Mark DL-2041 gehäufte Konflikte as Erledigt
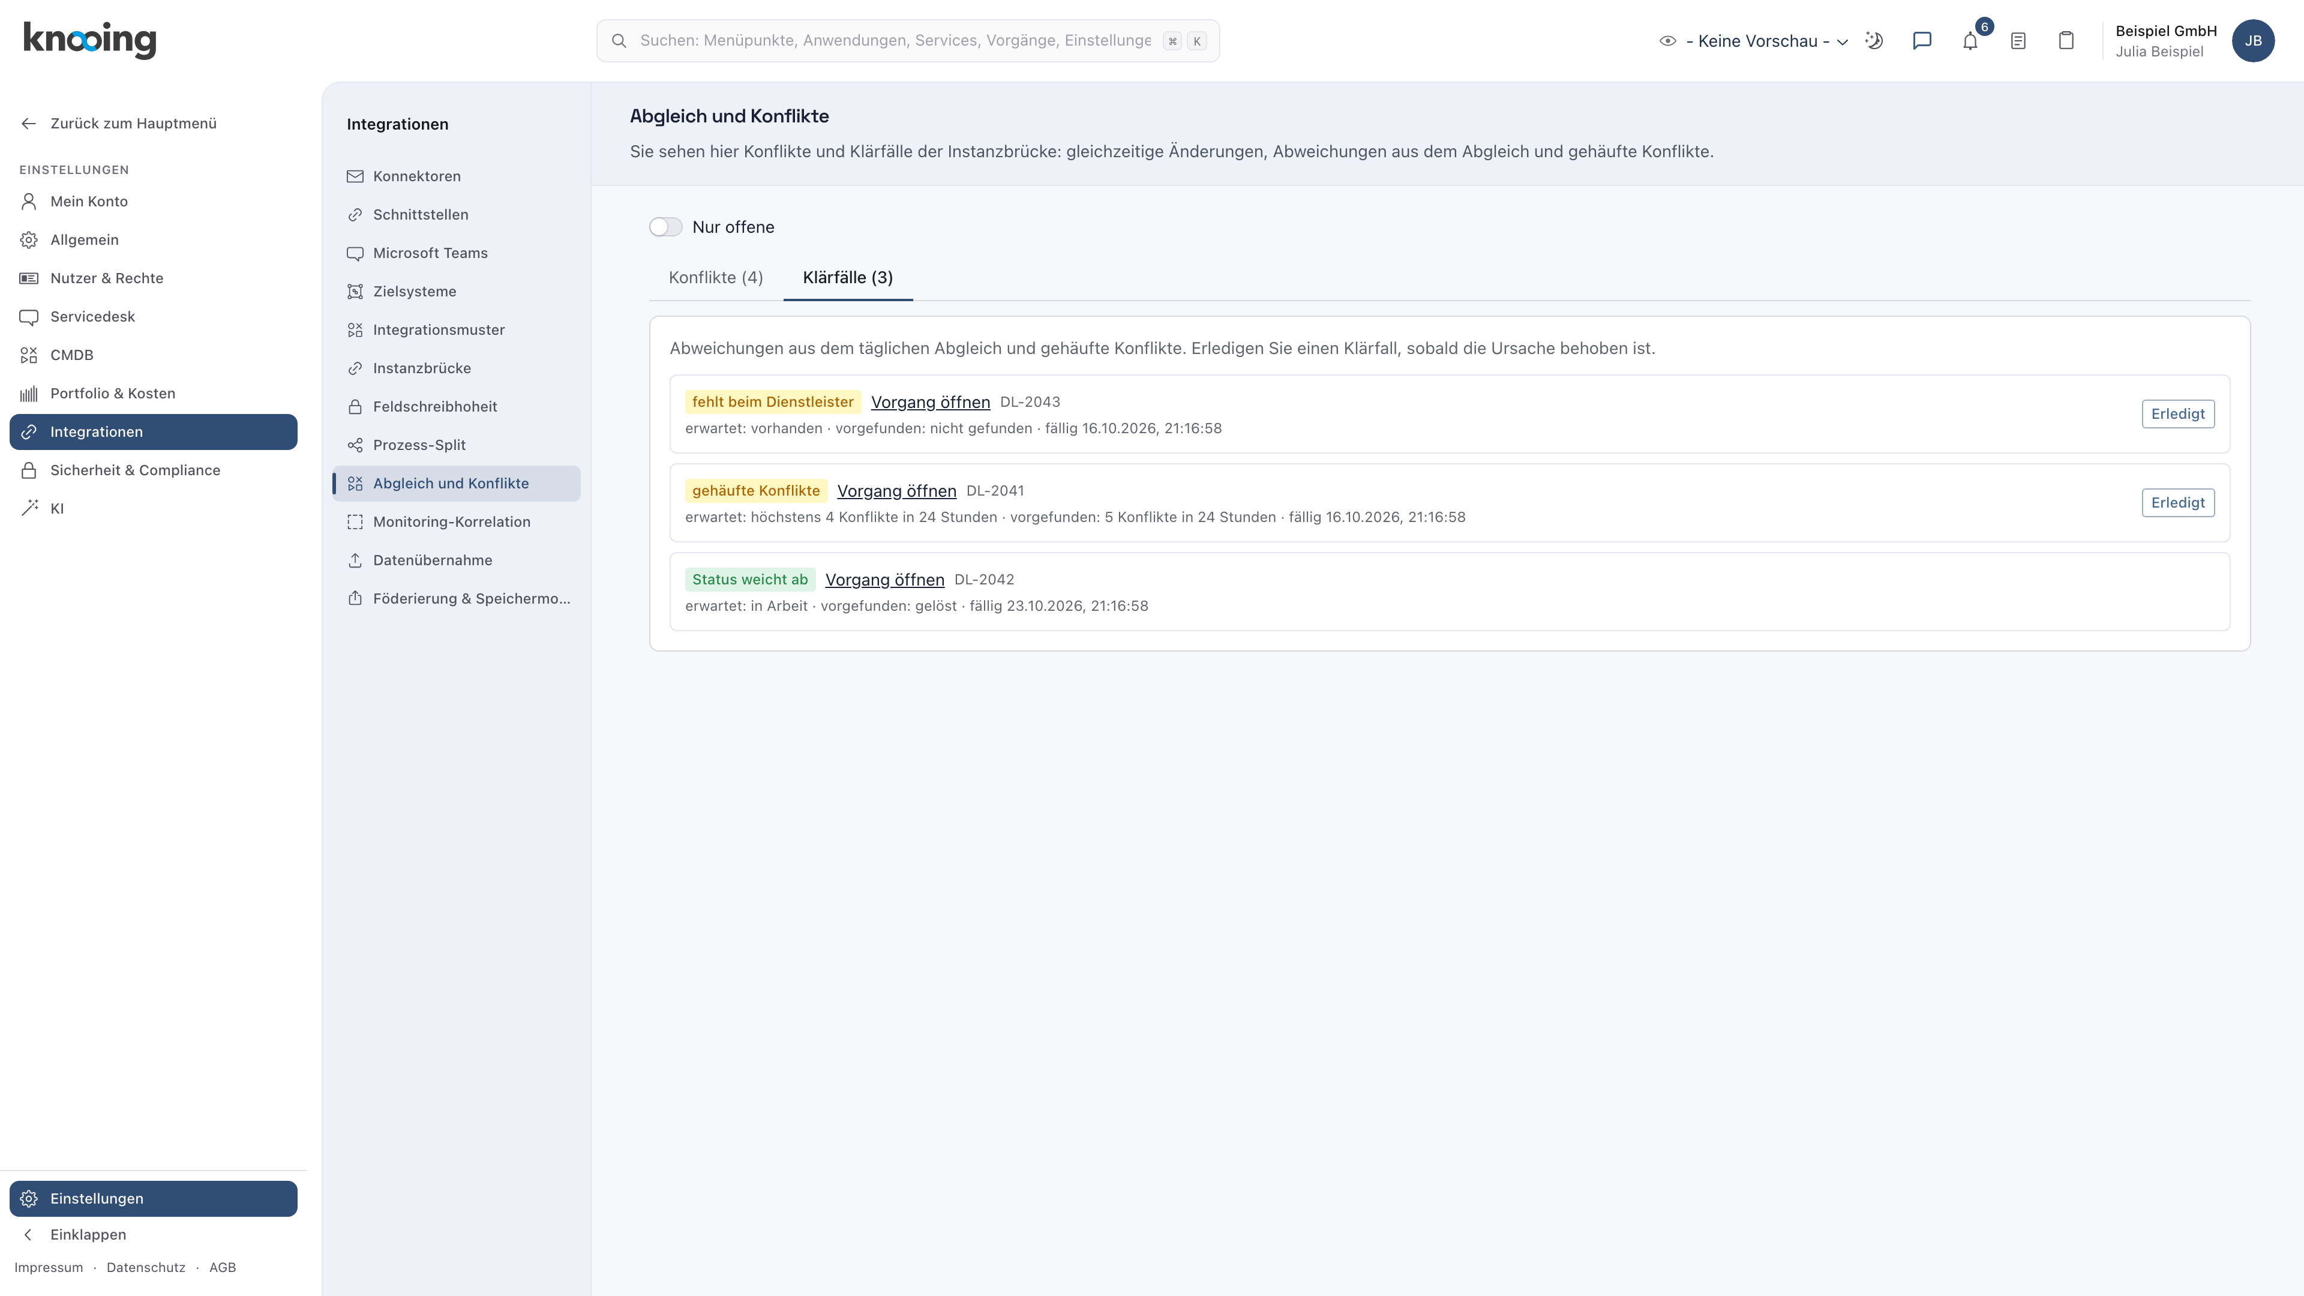2304x1296 pixels. click(2178, 503)
